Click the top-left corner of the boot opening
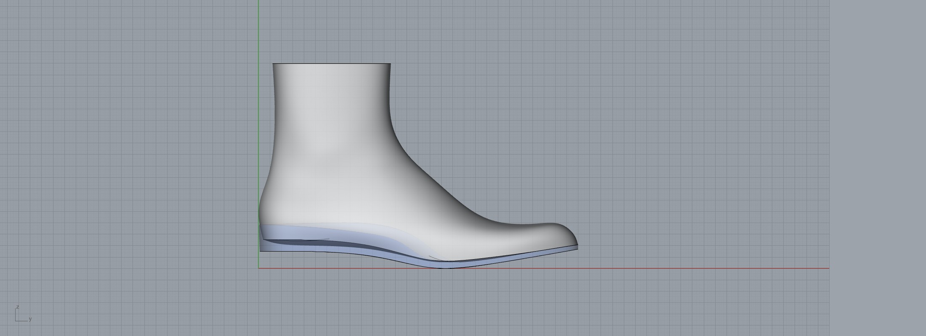Screen dimensions: 926x336 [x=273, y=64]
